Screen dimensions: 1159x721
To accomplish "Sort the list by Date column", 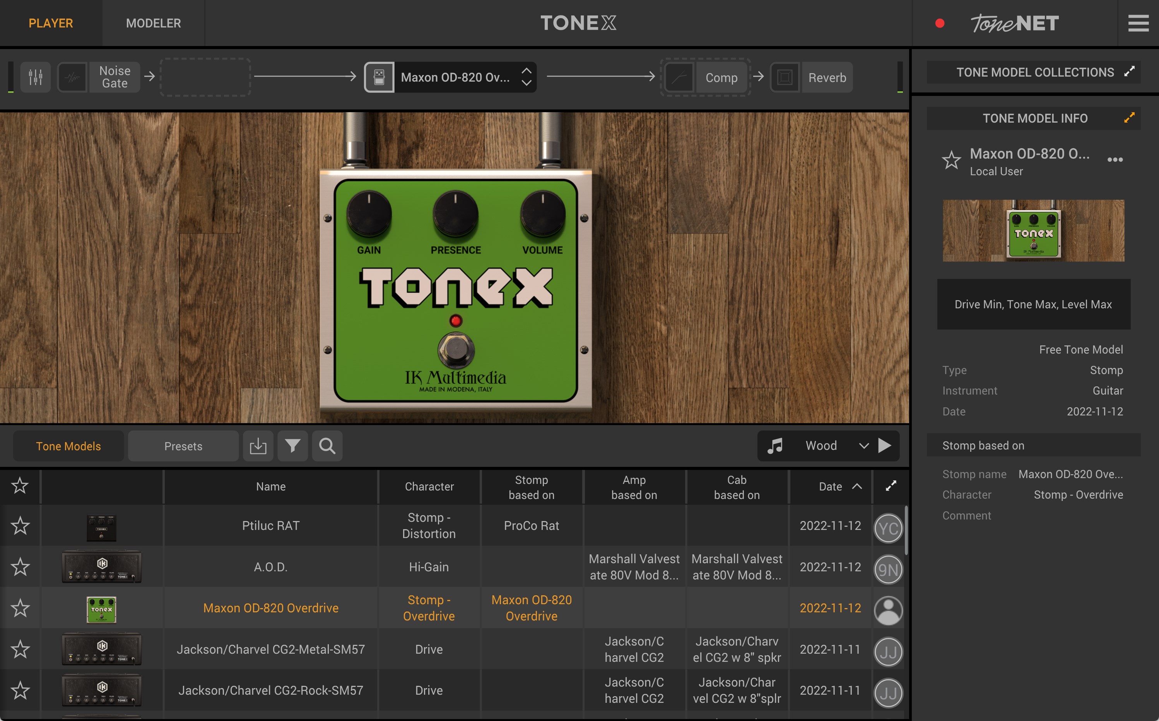I will click(831, 486).
